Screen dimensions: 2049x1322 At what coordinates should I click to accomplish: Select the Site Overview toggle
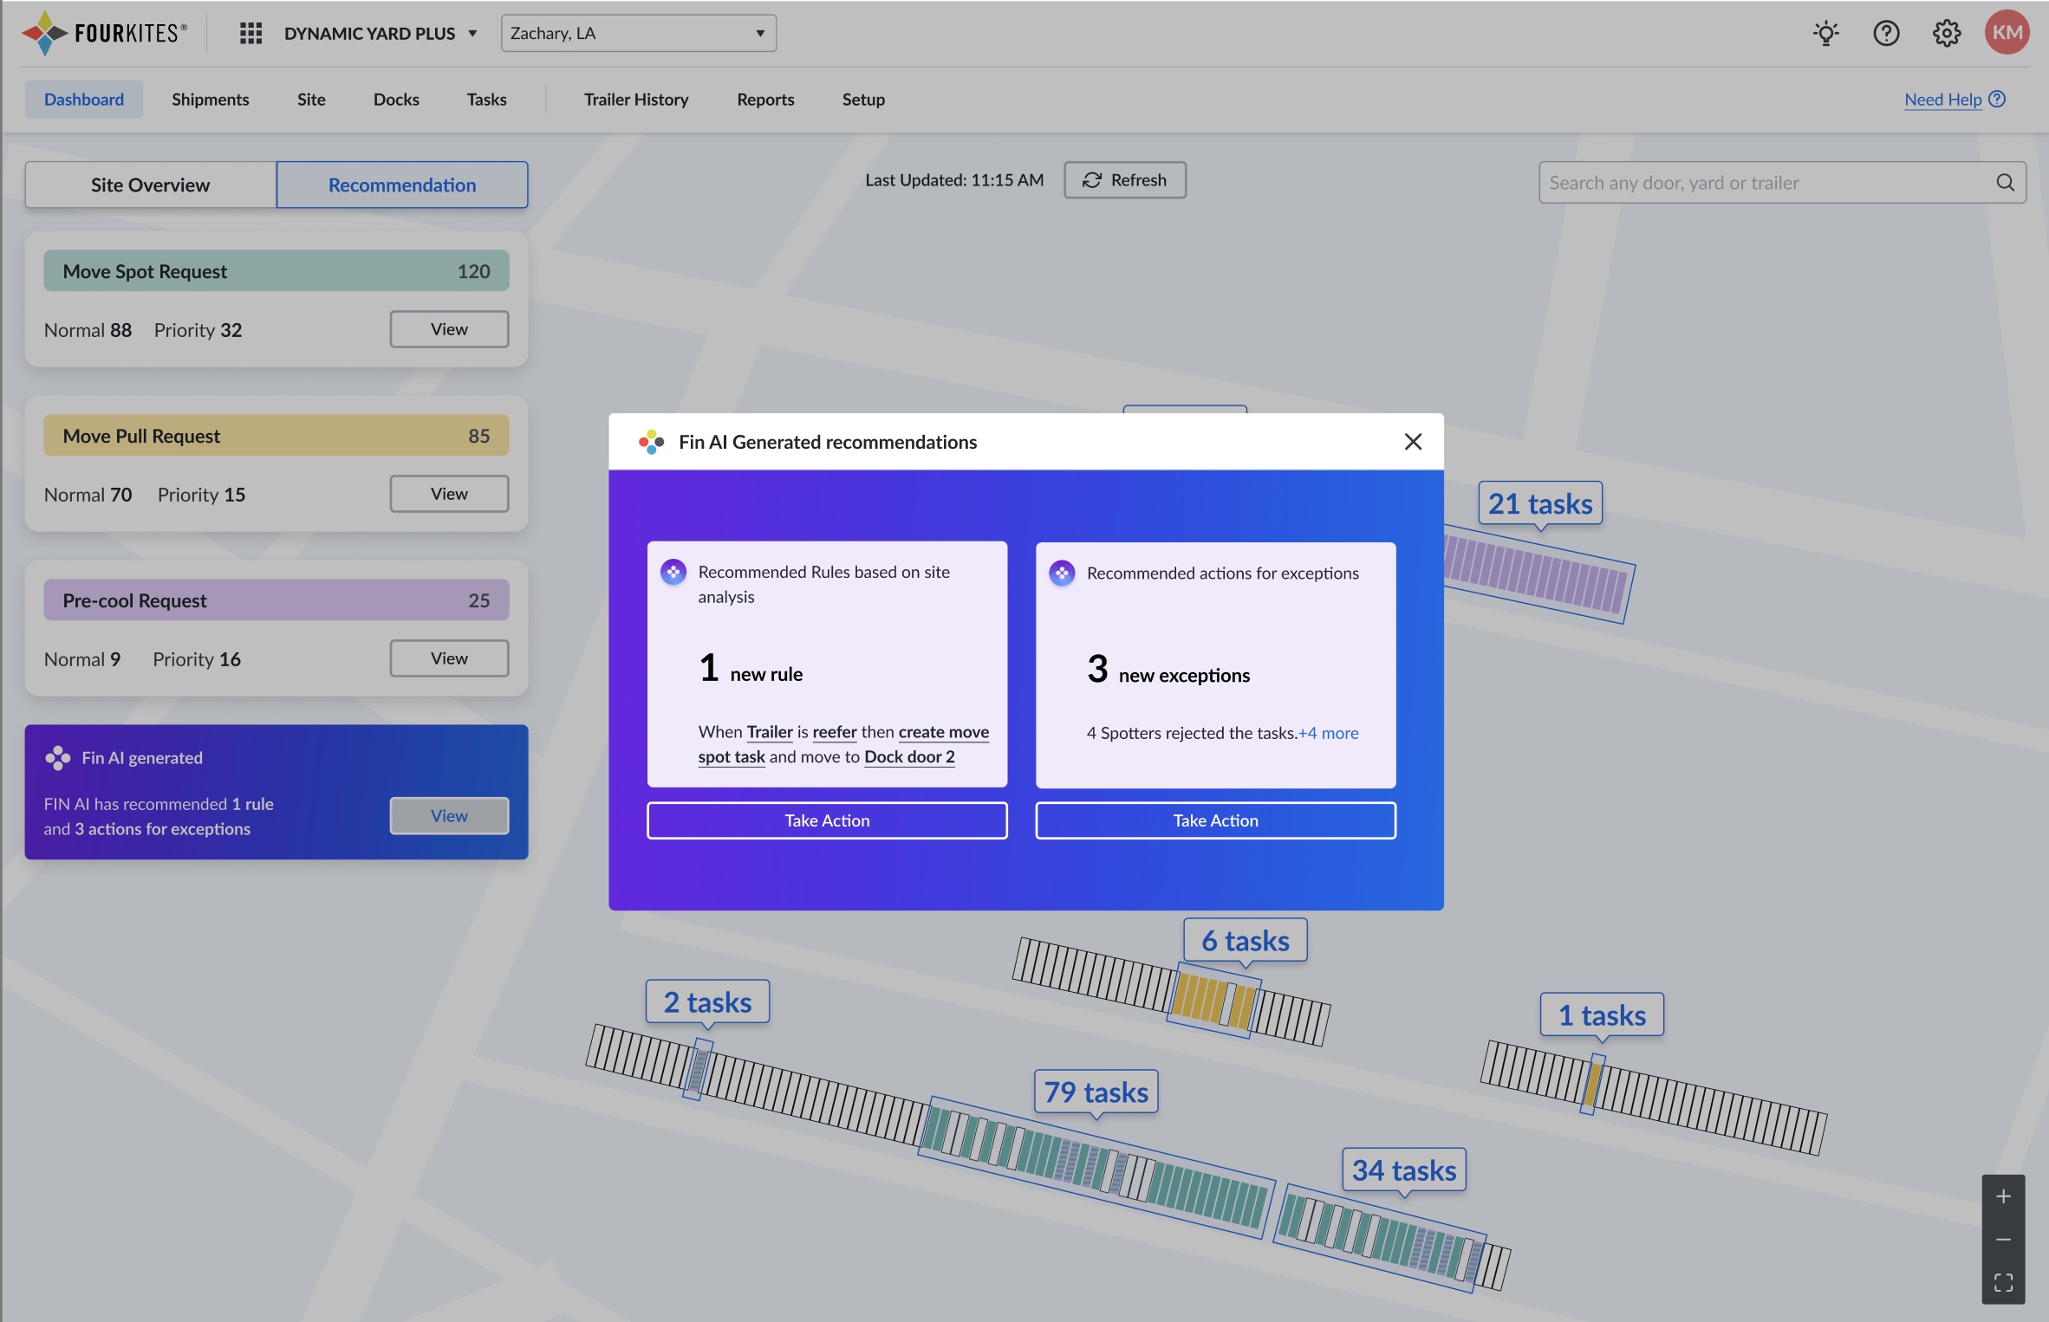pos(151,185)
